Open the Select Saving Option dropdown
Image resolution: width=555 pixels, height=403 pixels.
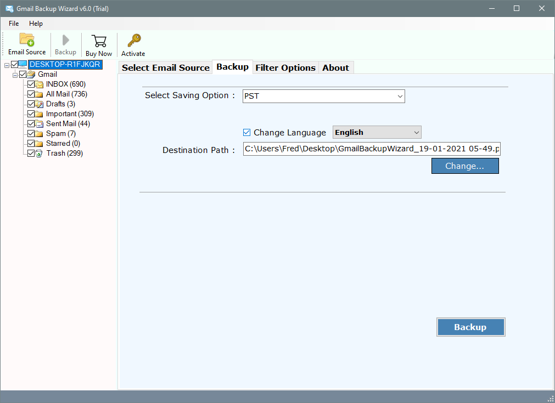pos(324,97)
